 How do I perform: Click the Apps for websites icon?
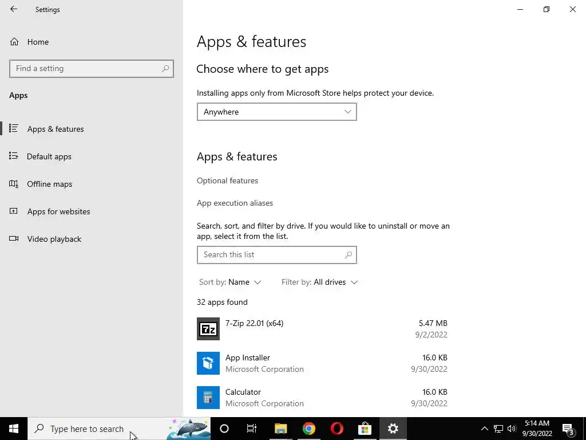14,211
